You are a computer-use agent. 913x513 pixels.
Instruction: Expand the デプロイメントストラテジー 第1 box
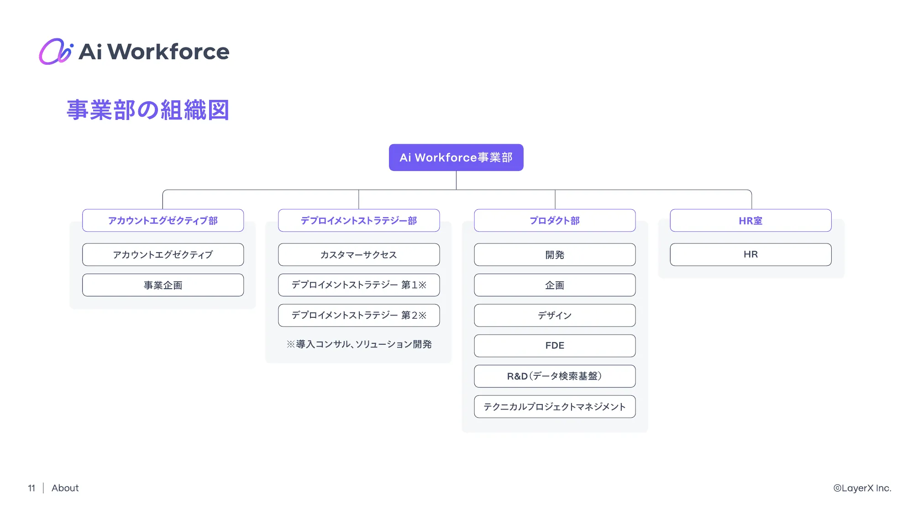[358, 285]
